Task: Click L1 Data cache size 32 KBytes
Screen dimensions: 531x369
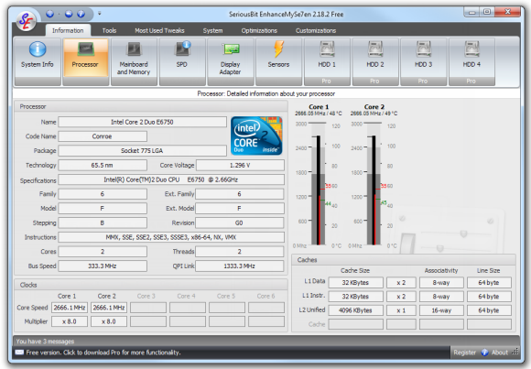Action: coord(355,283)
